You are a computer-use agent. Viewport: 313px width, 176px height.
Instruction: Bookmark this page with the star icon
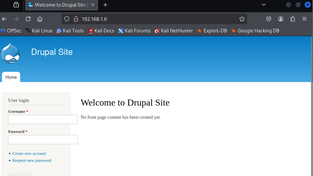[242, 19]
